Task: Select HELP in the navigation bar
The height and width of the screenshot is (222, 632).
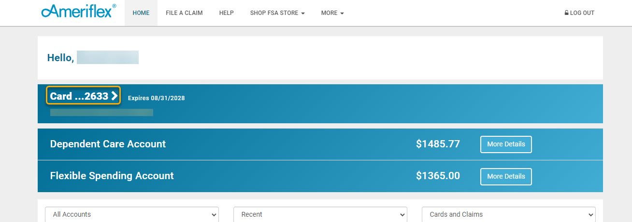Action: click(x=226, y=13)
